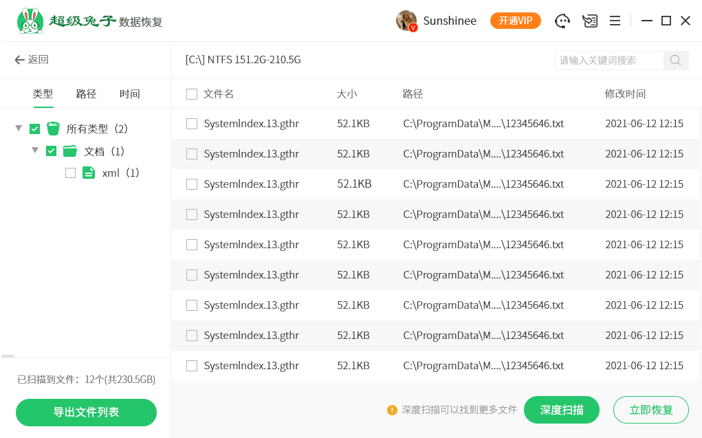Screen dimensions: 702x438
Task: Click the search magnifier icon
Action: click(675, 61)
